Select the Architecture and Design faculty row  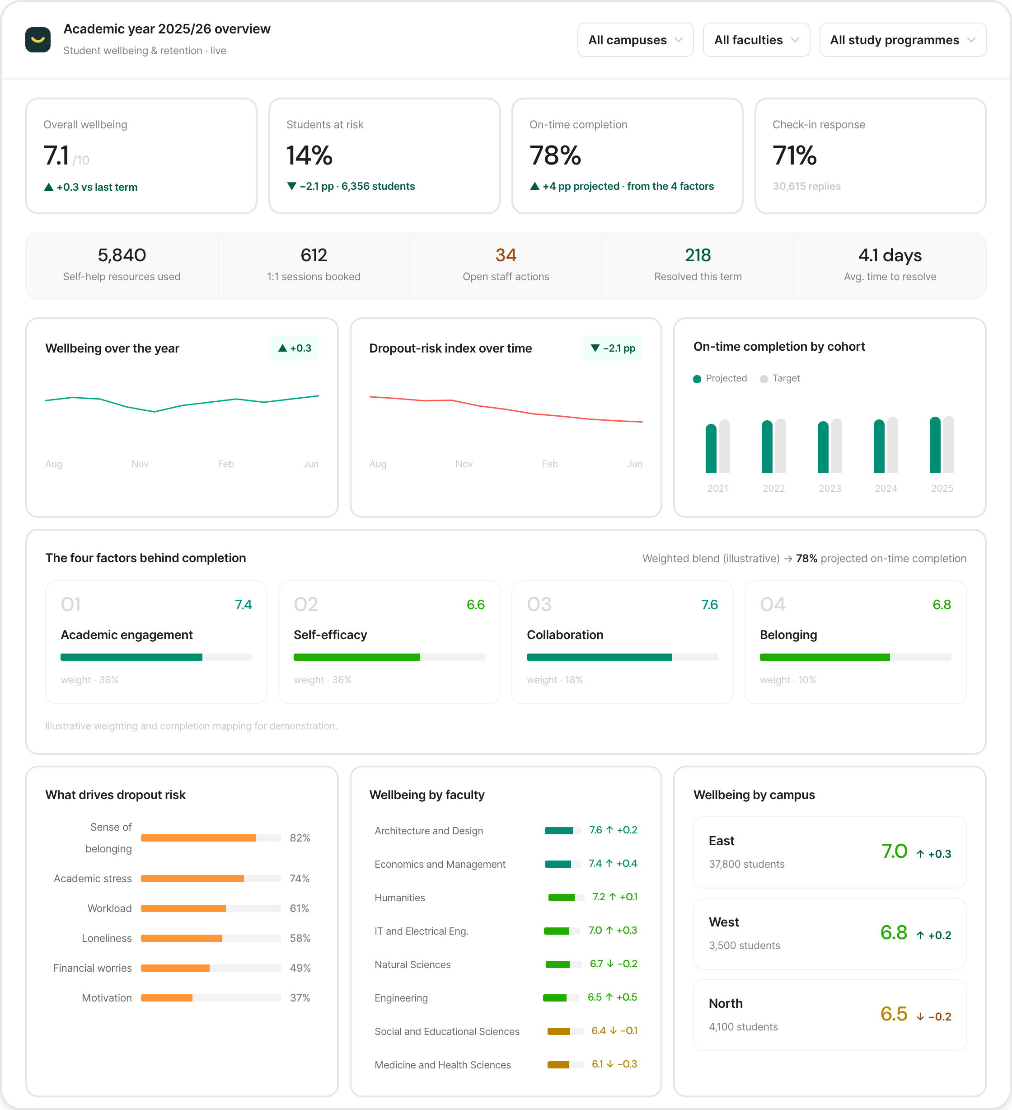click(506, 831)
